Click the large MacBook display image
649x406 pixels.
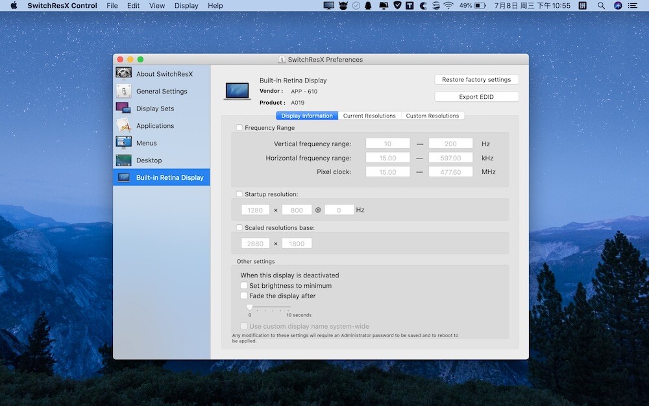point(237,91)
